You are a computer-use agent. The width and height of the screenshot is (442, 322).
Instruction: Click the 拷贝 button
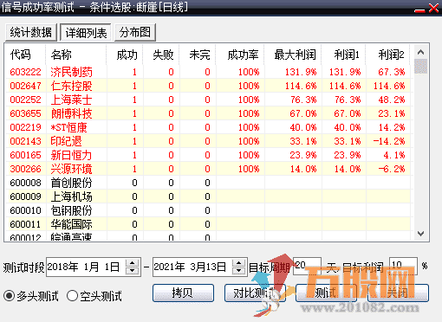click(x=183, y=293)
